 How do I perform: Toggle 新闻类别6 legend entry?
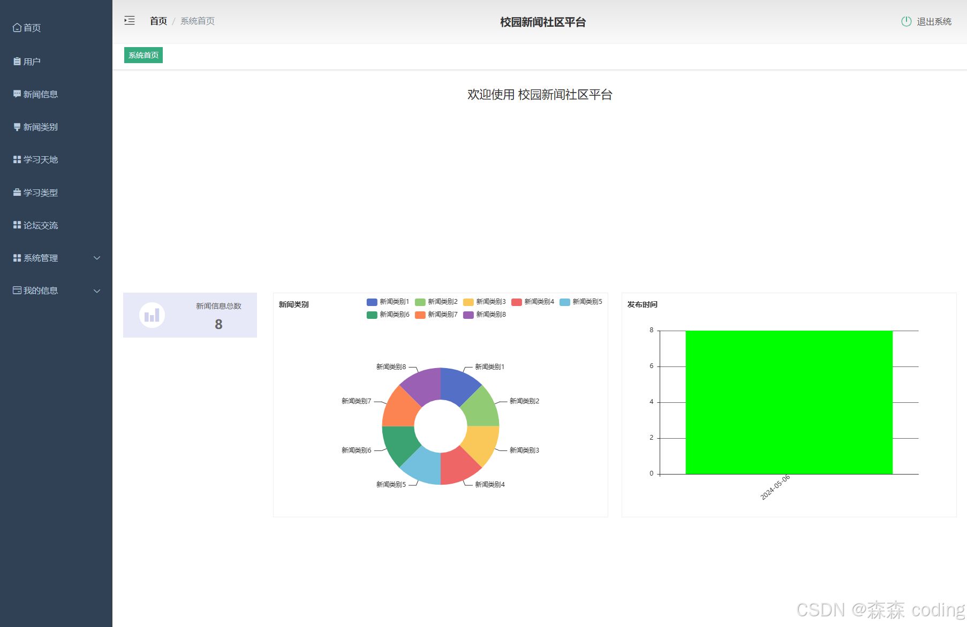pos(388,315)
